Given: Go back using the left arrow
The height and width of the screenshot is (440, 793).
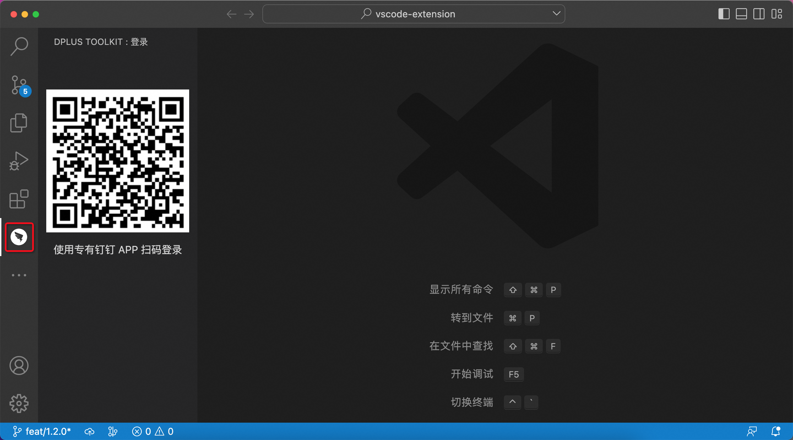Looking at the screenshot, I should [232, 14].
